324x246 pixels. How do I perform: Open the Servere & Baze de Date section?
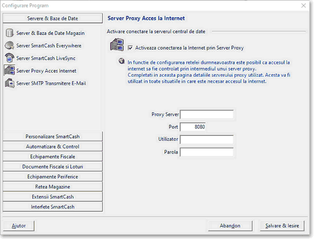52,18
